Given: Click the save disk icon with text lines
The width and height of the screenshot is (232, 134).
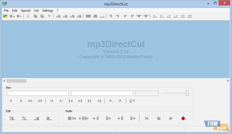Looking at the screenshot, I should tap(19, 16).
